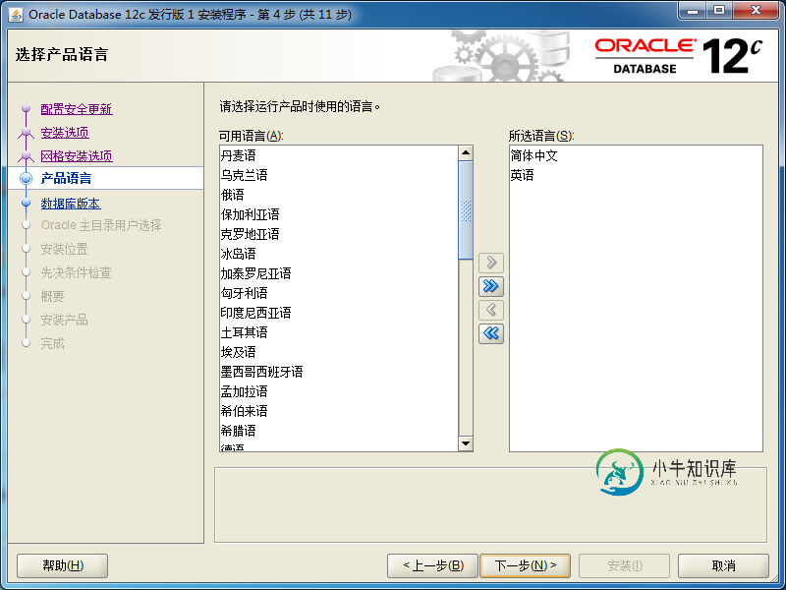Screen dimensions: 786x590
Task: Open the 配置安全更新 step link
Action: click(x=77, y=109)
